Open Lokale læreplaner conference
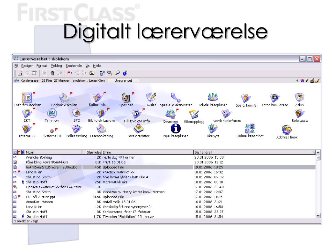The width and height of the screenshot is (331, 248). [213, 97]
